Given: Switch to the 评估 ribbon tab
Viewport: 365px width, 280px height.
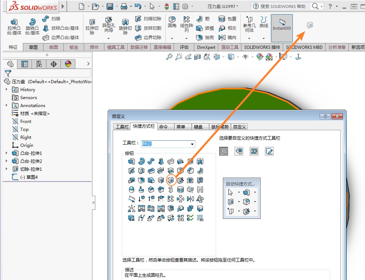Looking at the screenshot, I should click(x=184, y=47).
